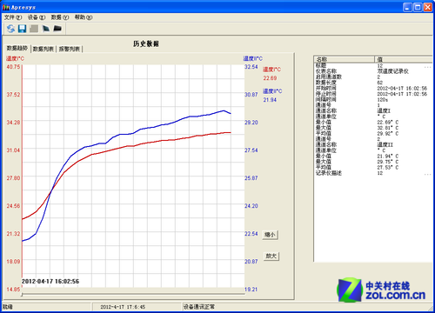Viewport: 435px width, 313px height.
Task: Click the 就绪 status bar text
Action: click(8, 307)
